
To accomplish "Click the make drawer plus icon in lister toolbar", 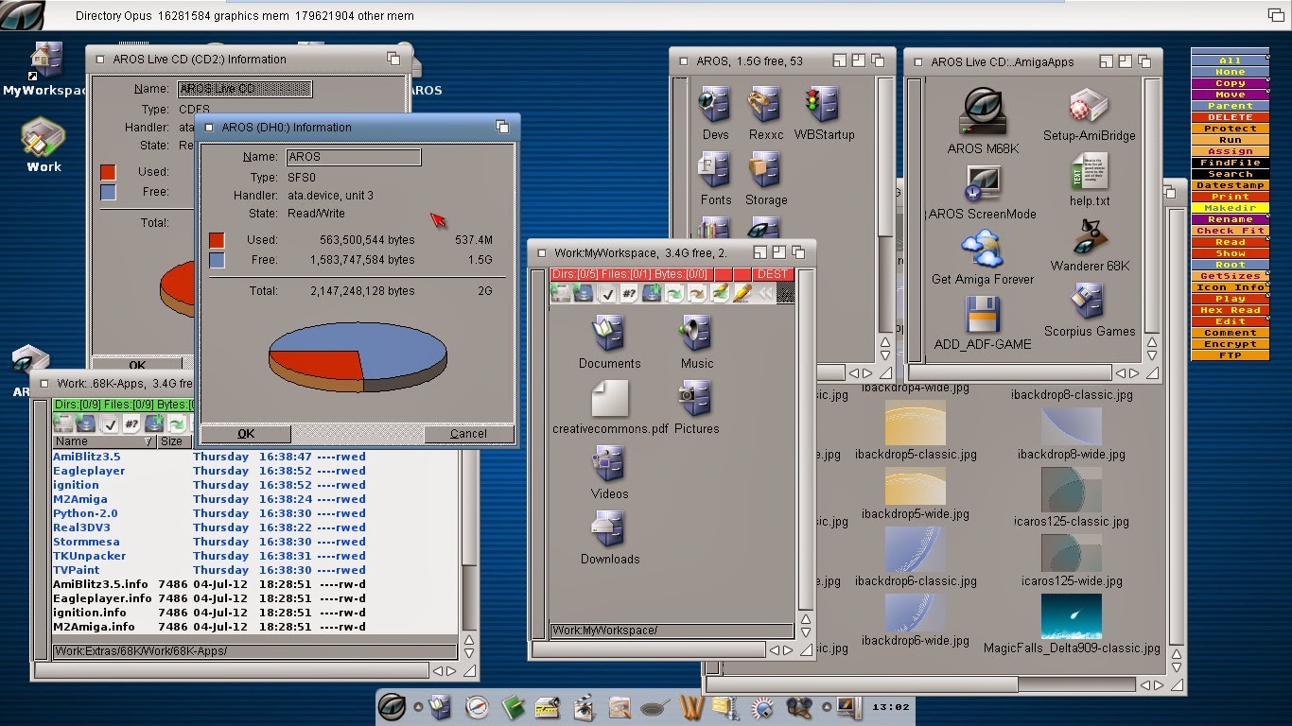I will 653,294.
